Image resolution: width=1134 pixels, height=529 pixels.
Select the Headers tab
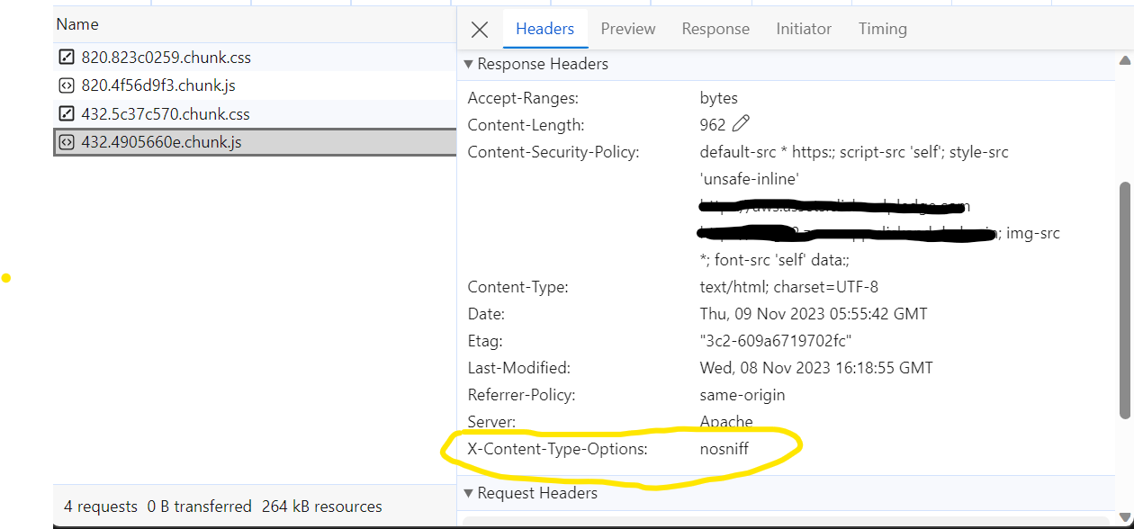[544, 29]
